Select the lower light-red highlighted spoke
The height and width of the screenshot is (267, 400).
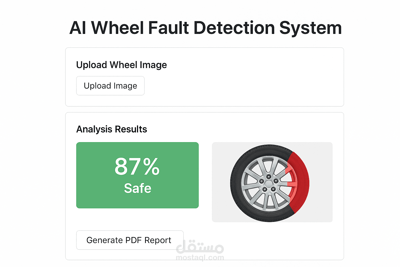(292, 184)
